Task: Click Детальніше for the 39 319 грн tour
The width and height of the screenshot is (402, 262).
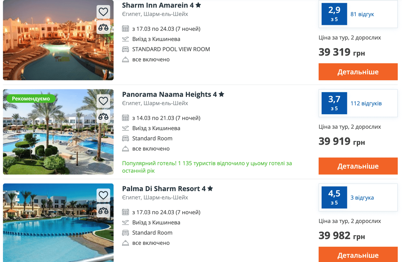Action: [x=358, y=72]
